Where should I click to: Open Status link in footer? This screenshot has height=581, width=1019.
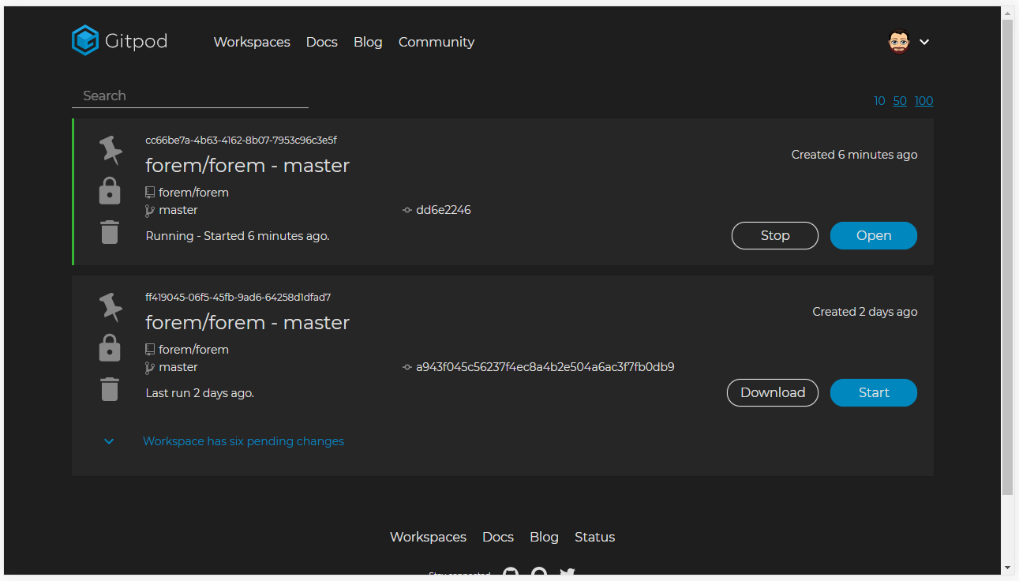point(595,537)
